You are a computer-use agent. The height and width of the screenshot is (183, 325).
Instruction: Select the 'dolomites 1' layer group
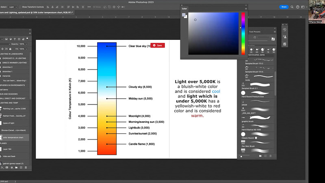(15, 72)
